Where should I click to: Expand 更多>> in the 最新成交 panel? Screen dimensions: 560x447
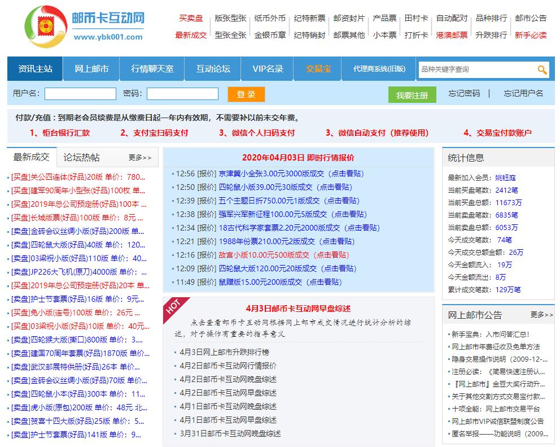[140, 158]
